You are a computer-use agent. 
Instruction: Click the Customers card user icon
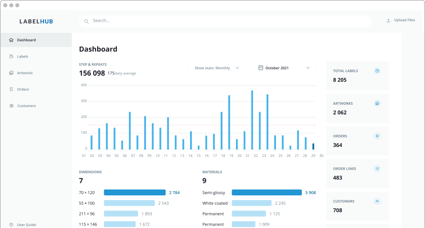point(377,201)
